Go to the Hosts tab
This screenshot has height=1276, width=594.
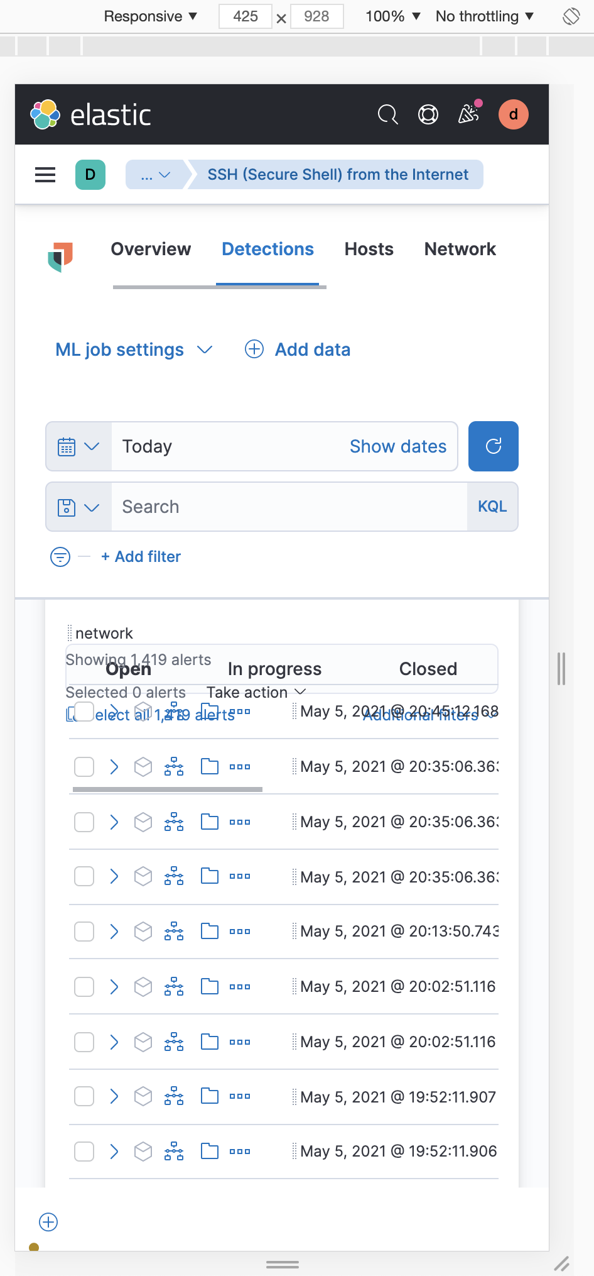369,249
